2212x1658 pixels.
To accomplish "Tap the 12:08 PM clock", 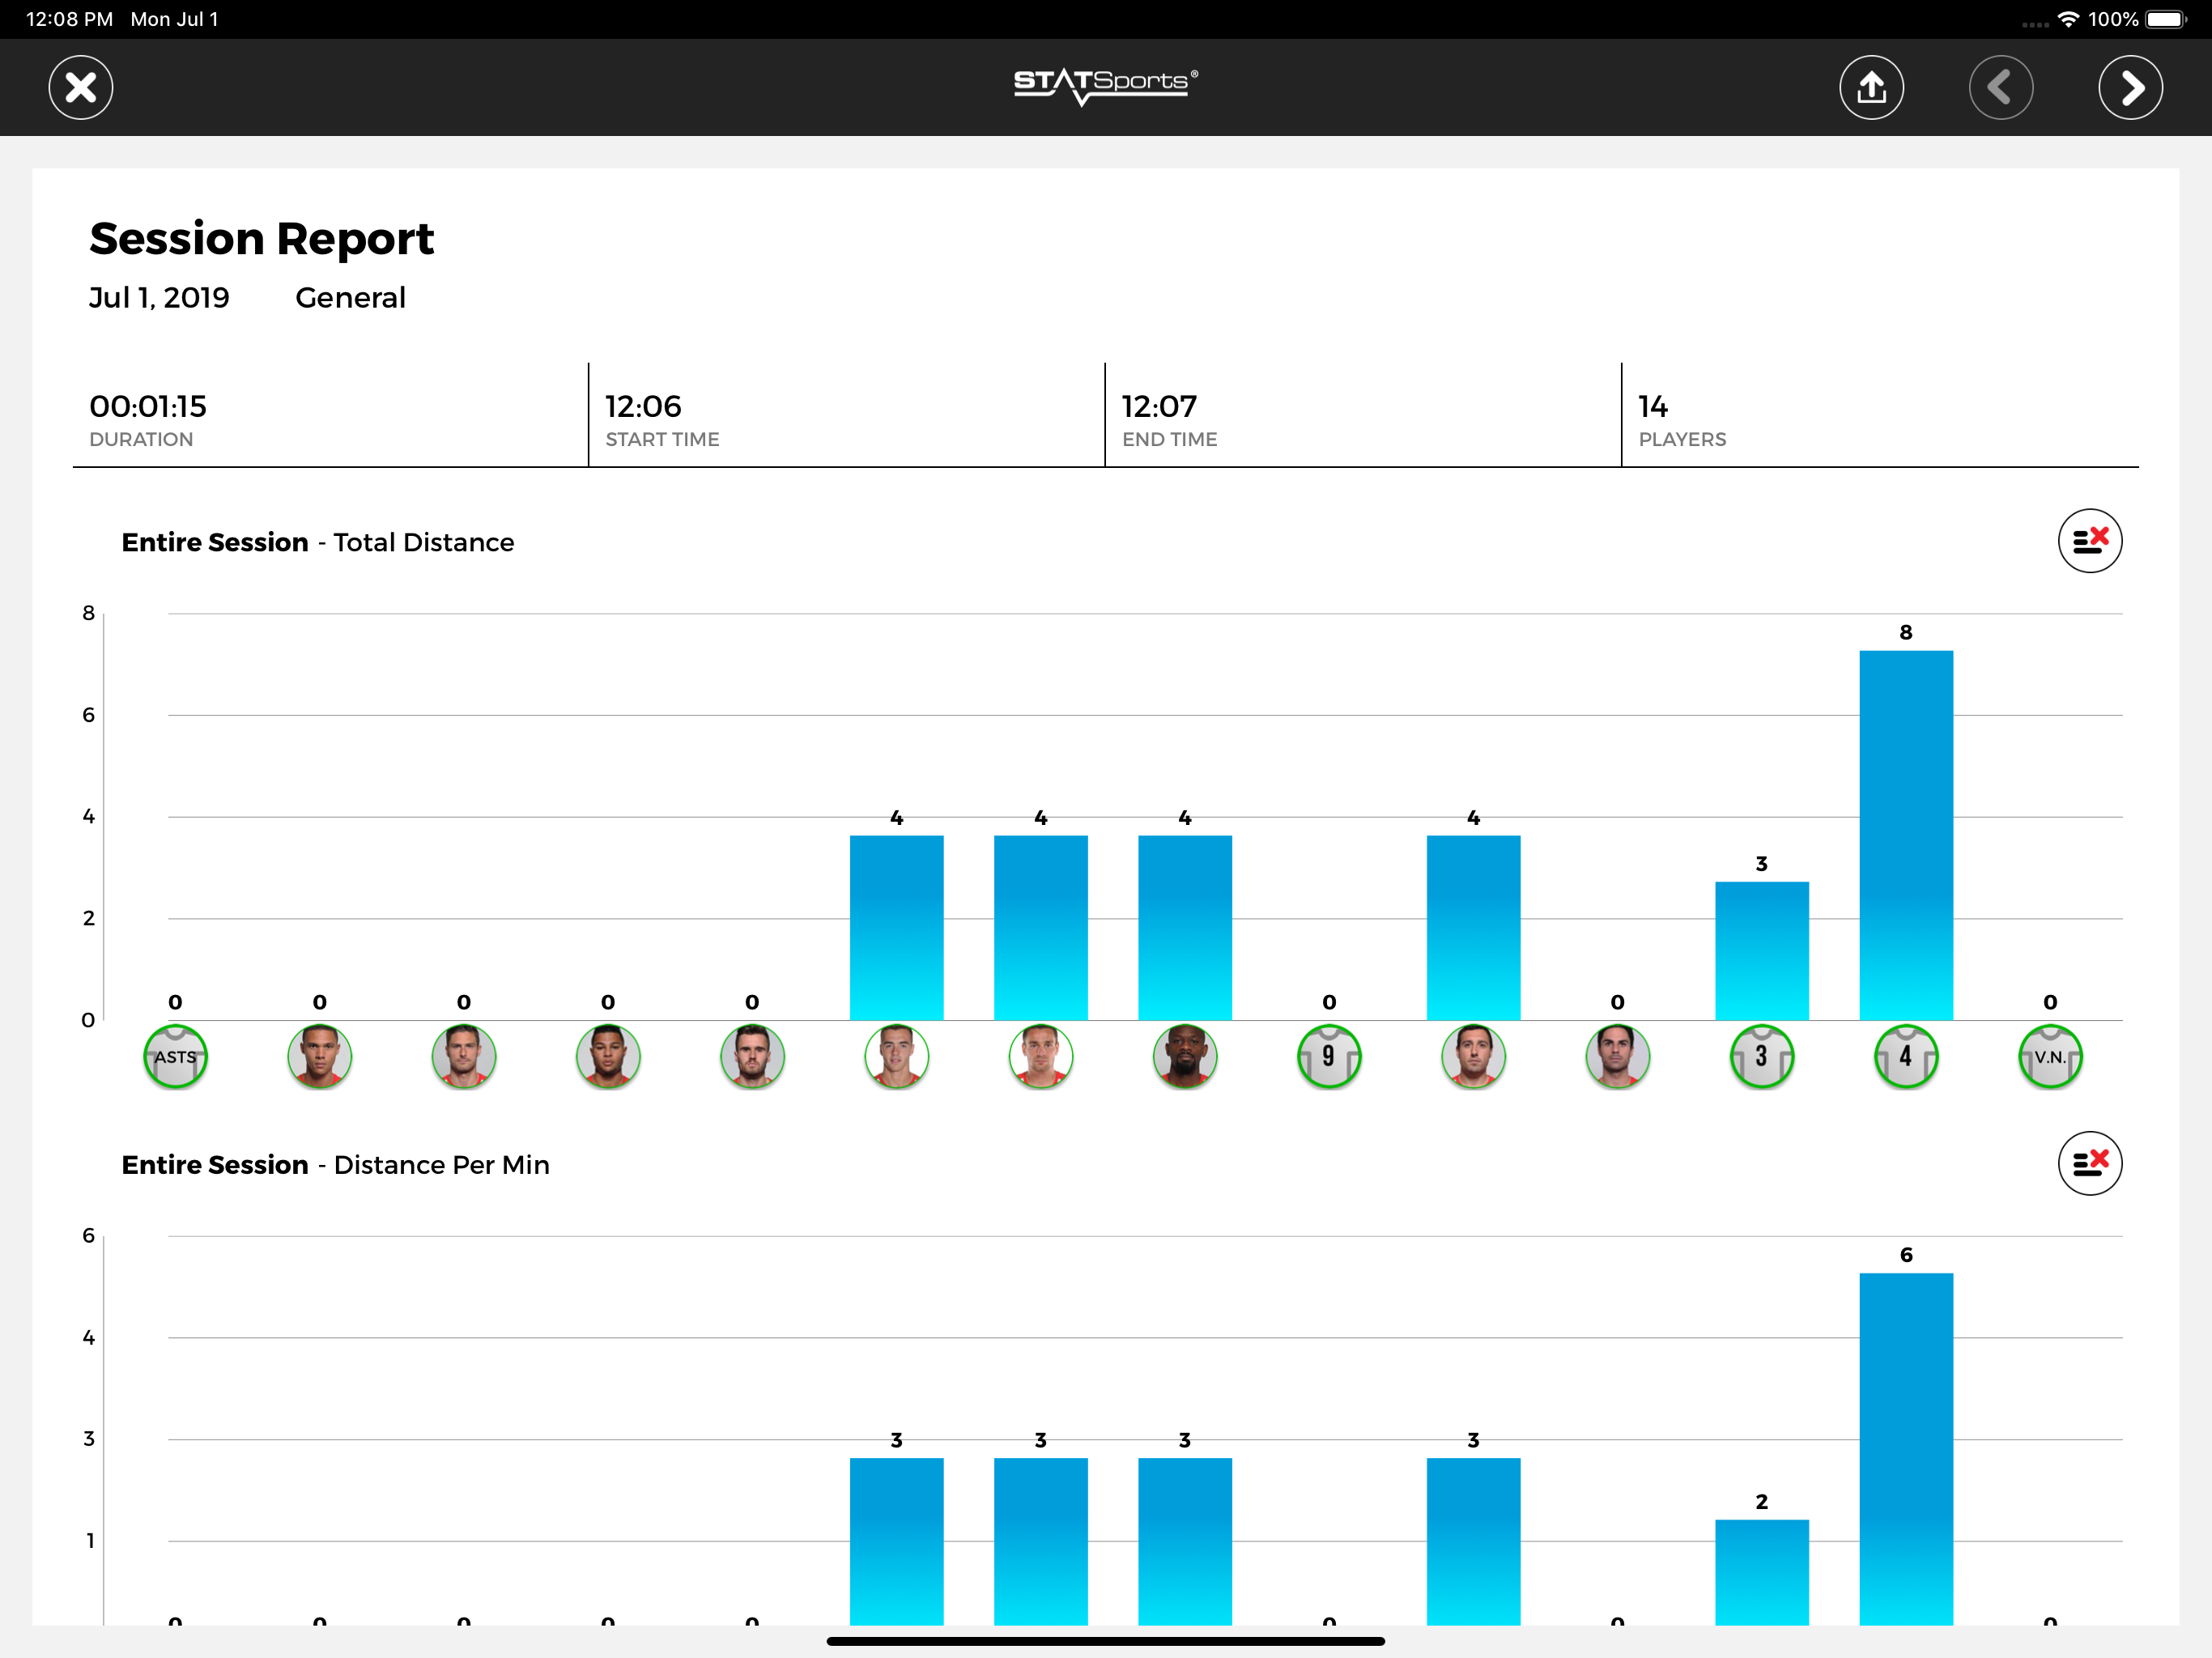I will coord(69,19).
